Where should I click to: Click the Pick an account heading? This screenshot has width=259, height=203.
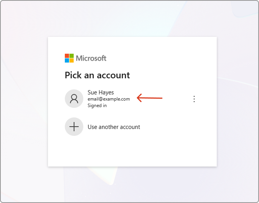coord(97,75)
